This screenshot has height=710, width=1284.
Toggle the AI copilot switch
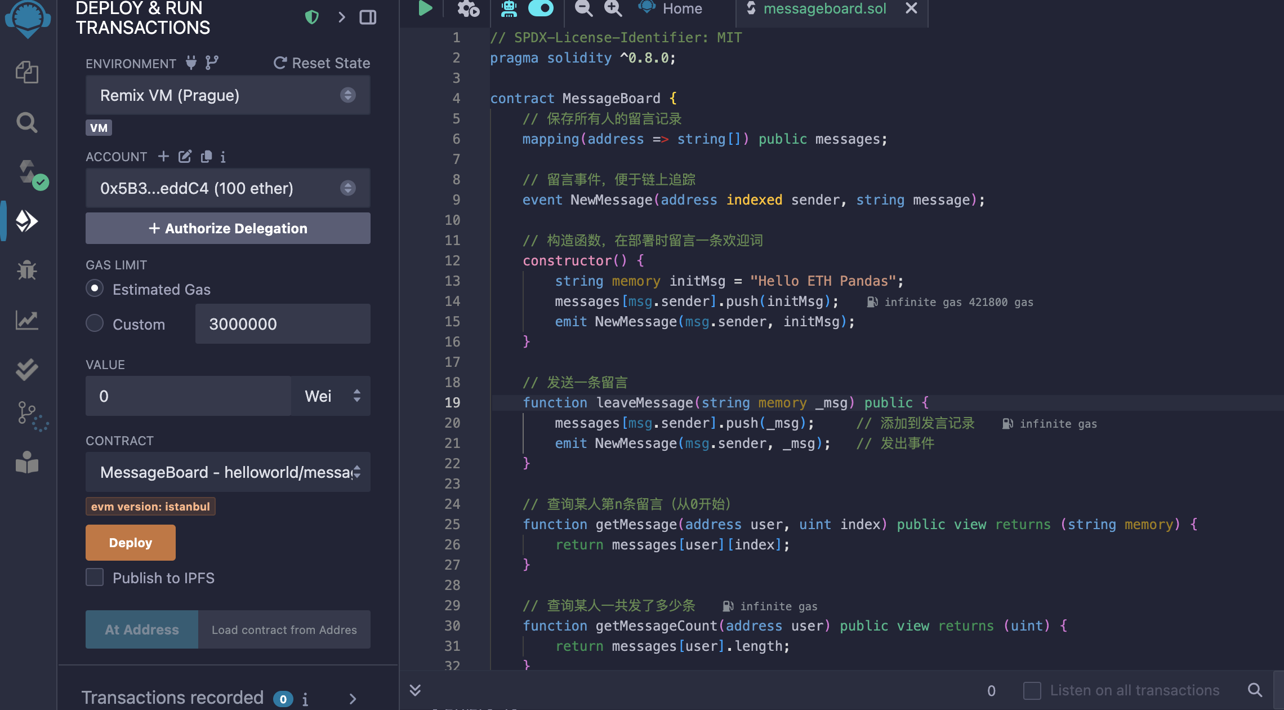[541, 8]
